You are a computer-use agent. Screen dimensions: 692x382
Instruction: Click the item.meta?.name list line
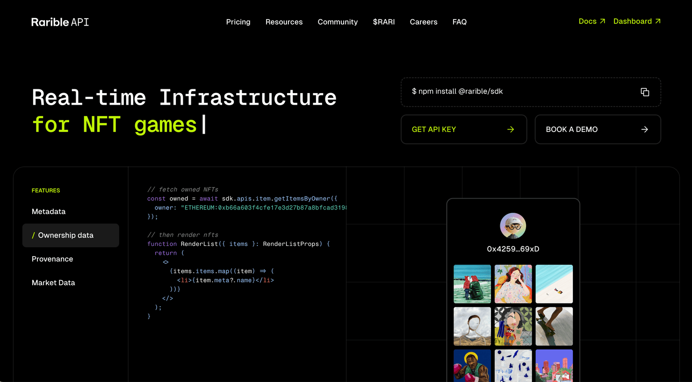[225, 280]
